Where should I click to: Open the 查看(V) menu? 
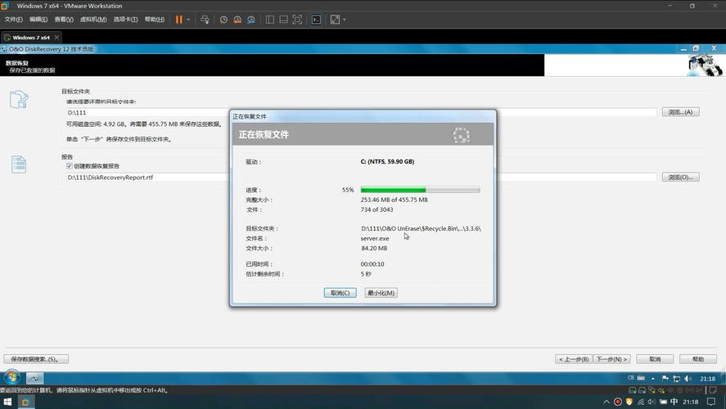point(64,20)
